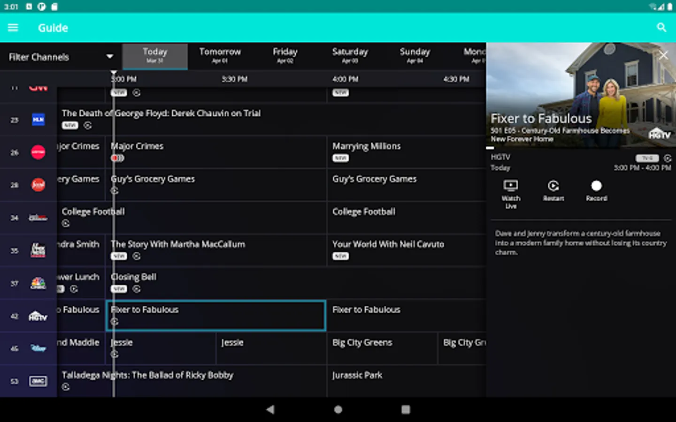The height and width of the screenshot is (422, 676).
Task: Open College Football at 4:00 PM
Action: click(x=407, y=218)
